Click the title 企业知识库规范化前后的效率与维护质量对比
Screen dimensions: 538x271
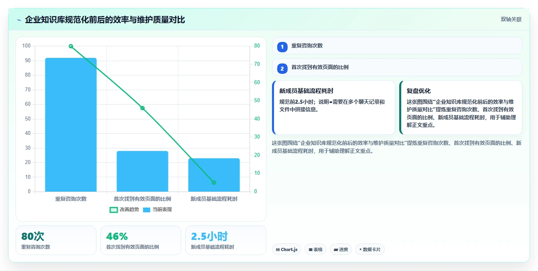105,20
